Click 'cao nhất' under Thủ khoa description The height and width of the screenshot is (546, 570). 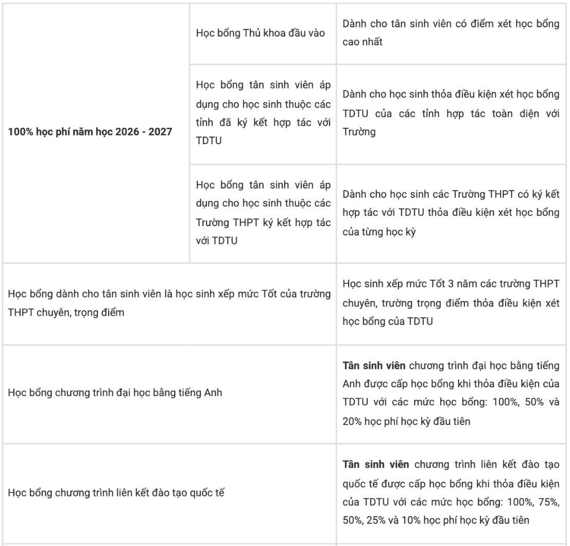pyautogui.click(x=362, y=42)
